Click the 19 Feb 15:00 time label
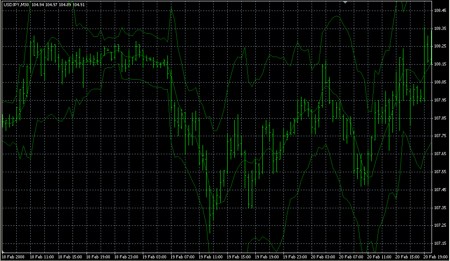Viewport: 450px width, 261px height. click(x=239, y=257)
